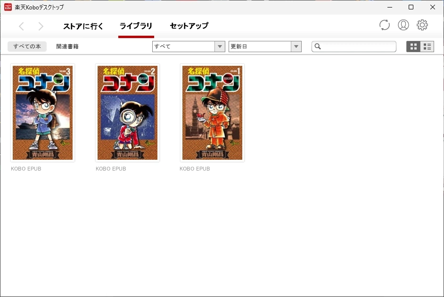
Task: Close the Kobo desktop window
Action: (433, 7)
